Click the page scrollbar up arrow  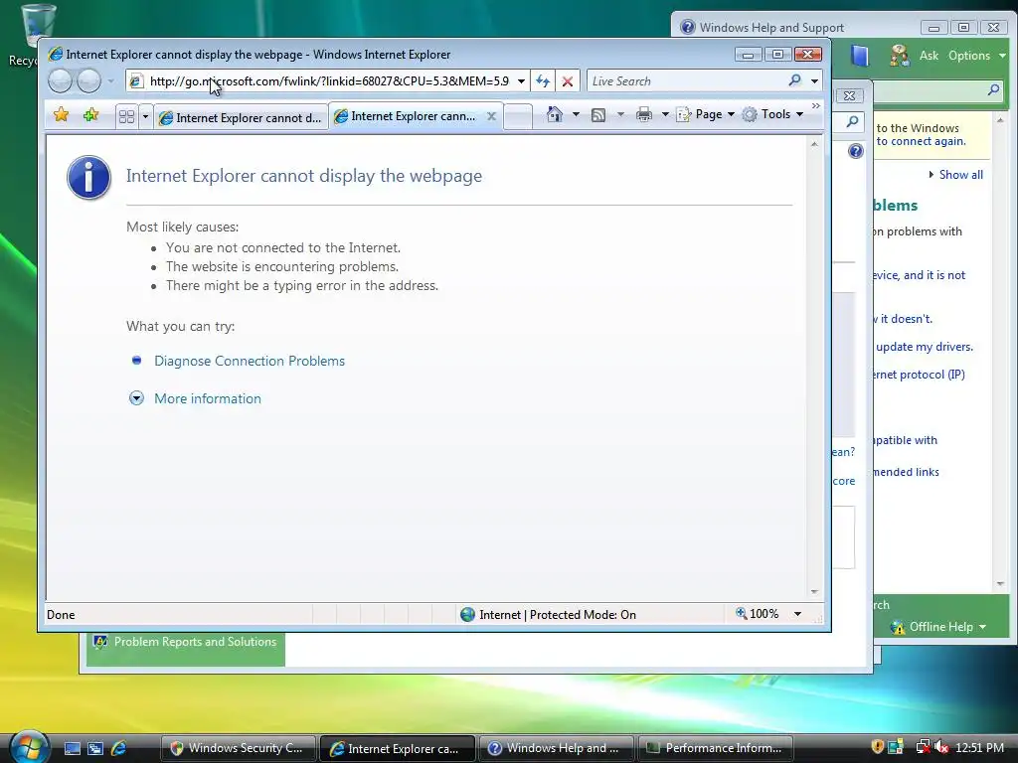814,144
